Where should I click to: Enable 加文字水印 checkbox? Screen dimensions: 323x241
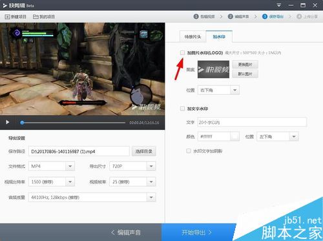[182, 109]
